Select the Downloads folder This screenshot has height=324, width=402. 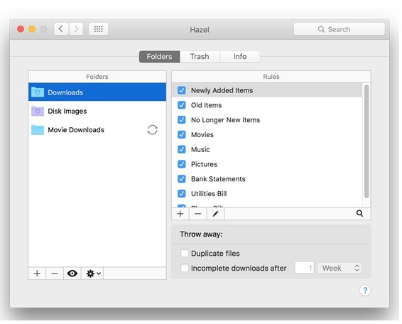[x=97, y=92]
